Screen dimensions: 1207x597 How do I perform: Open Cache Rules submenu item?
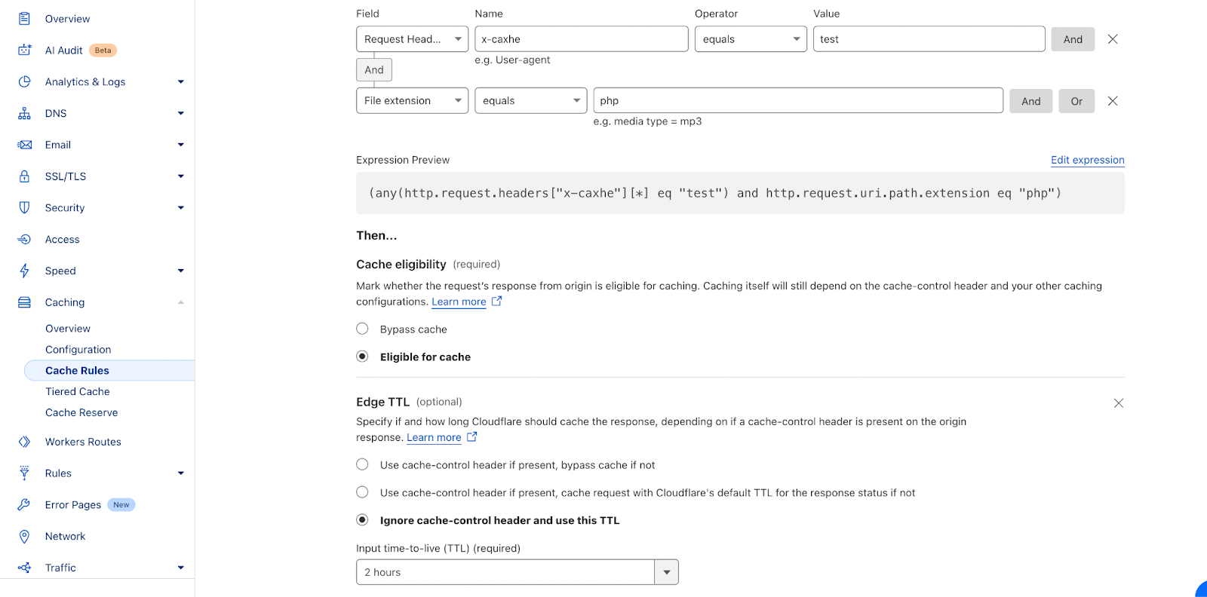click(109, 370)
